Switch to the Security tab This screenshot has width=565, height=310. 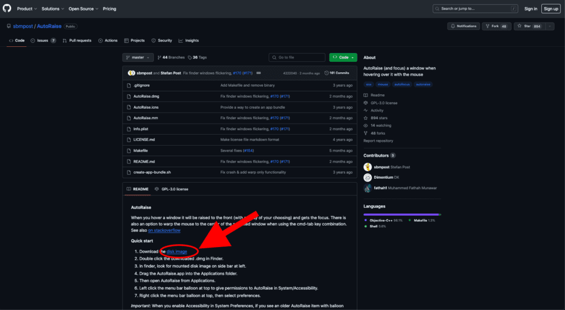pyautogui.click(x=162, y=41)
